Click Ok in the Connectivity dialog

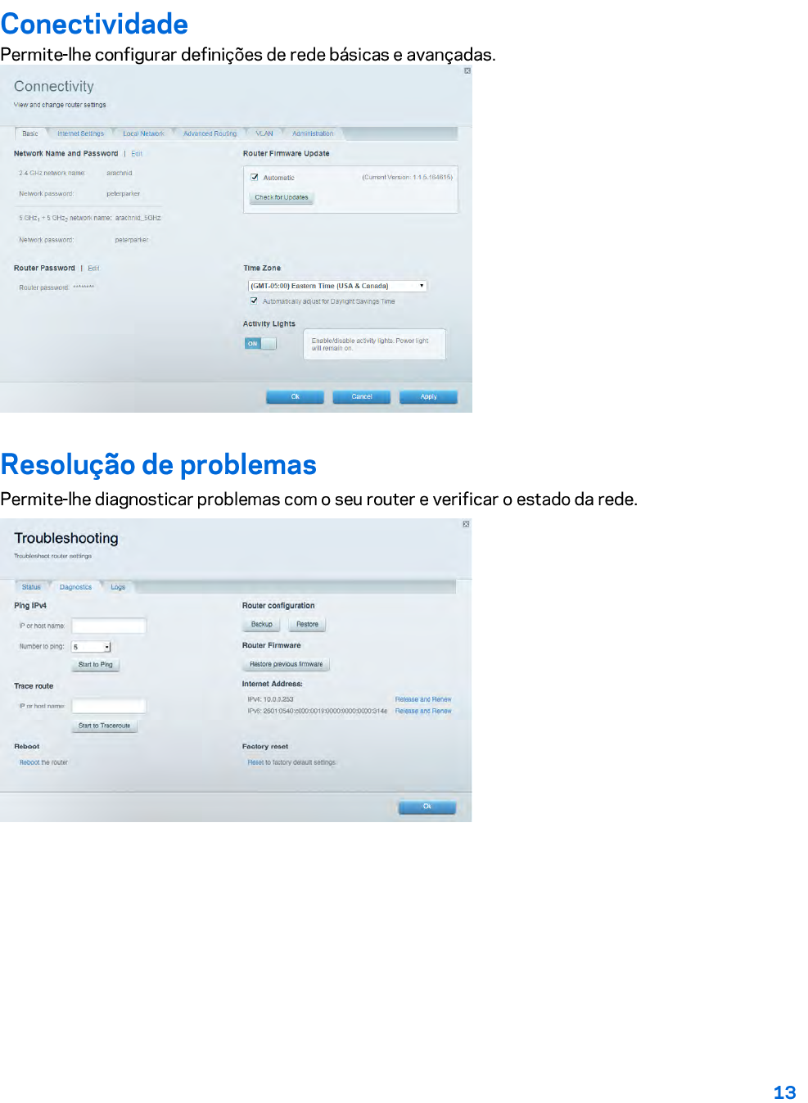296,397
